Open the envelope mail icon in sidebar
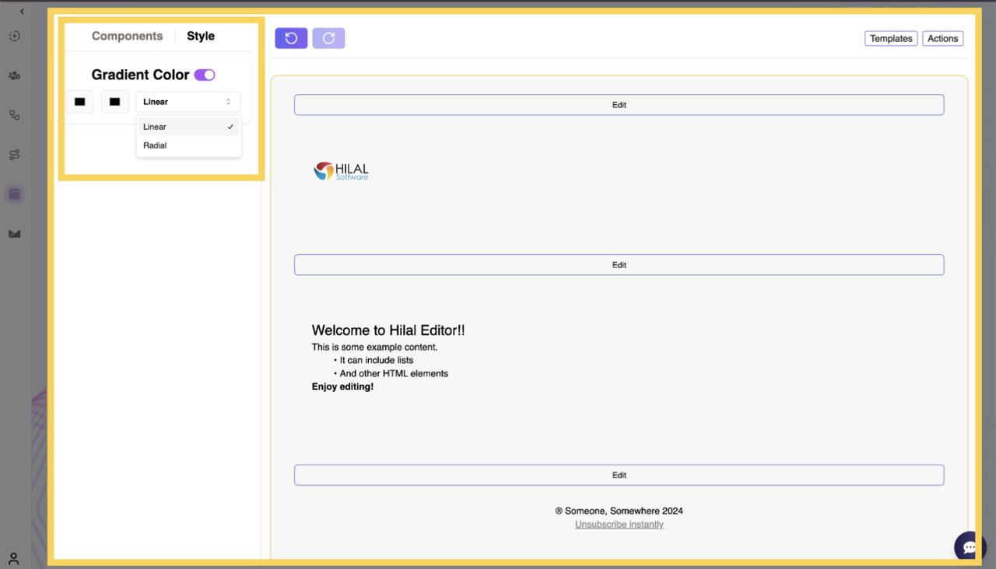 coord(14,233)
